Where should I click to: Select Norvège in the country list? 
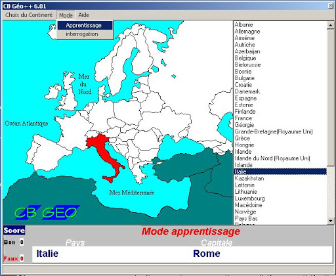245,212
